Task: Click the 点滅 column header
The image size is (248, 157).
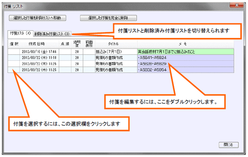Action: [x=65, y=44]
